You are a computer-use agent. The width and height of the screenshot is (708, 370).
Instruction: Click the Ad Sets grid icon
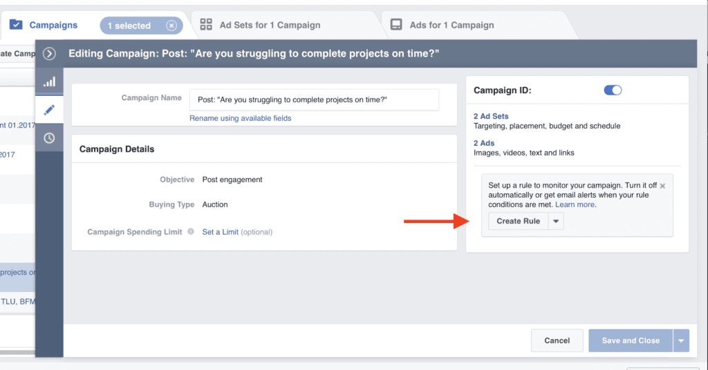coord(206,25)
